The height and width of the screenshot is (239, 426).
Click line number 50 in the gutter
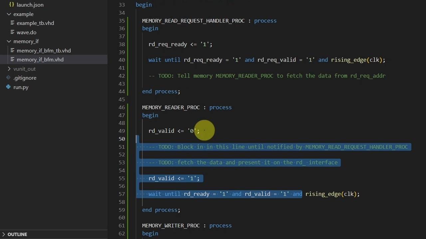pos(122,139)
